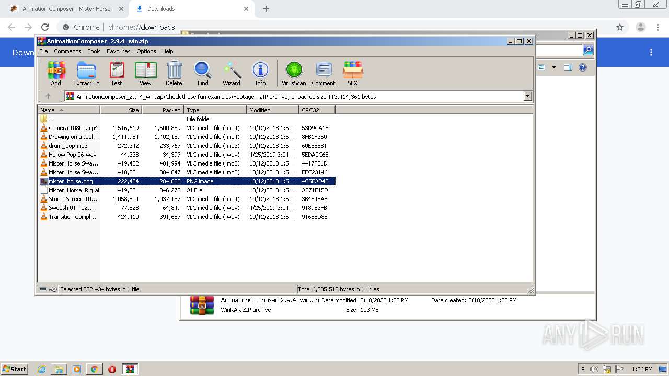Select the parent folder '..' entry
This screenshot has height=376, width=669.
187,119
